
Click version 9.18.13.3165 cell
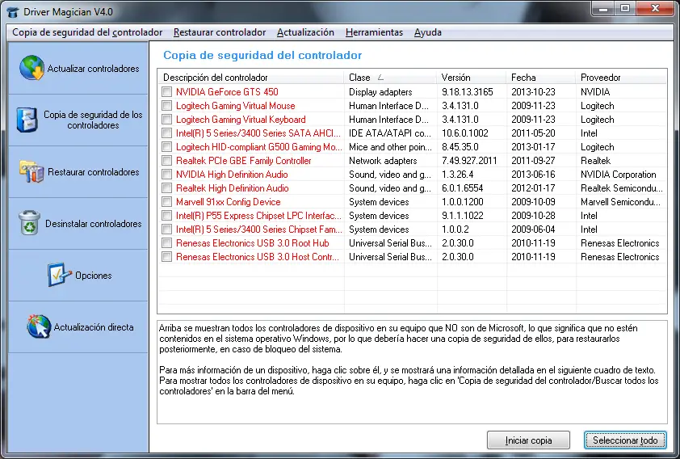point(467,91)
